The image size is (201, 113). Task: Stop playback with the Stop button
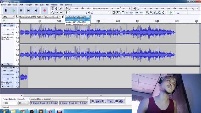tap(21, 10)
